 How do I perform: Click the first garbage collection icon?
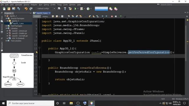point(111,9)
